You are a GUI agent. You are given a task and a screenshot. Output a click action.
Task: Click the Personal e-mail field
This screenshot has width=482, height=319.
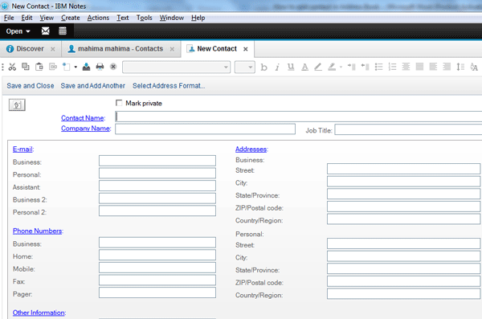point(157,174)
